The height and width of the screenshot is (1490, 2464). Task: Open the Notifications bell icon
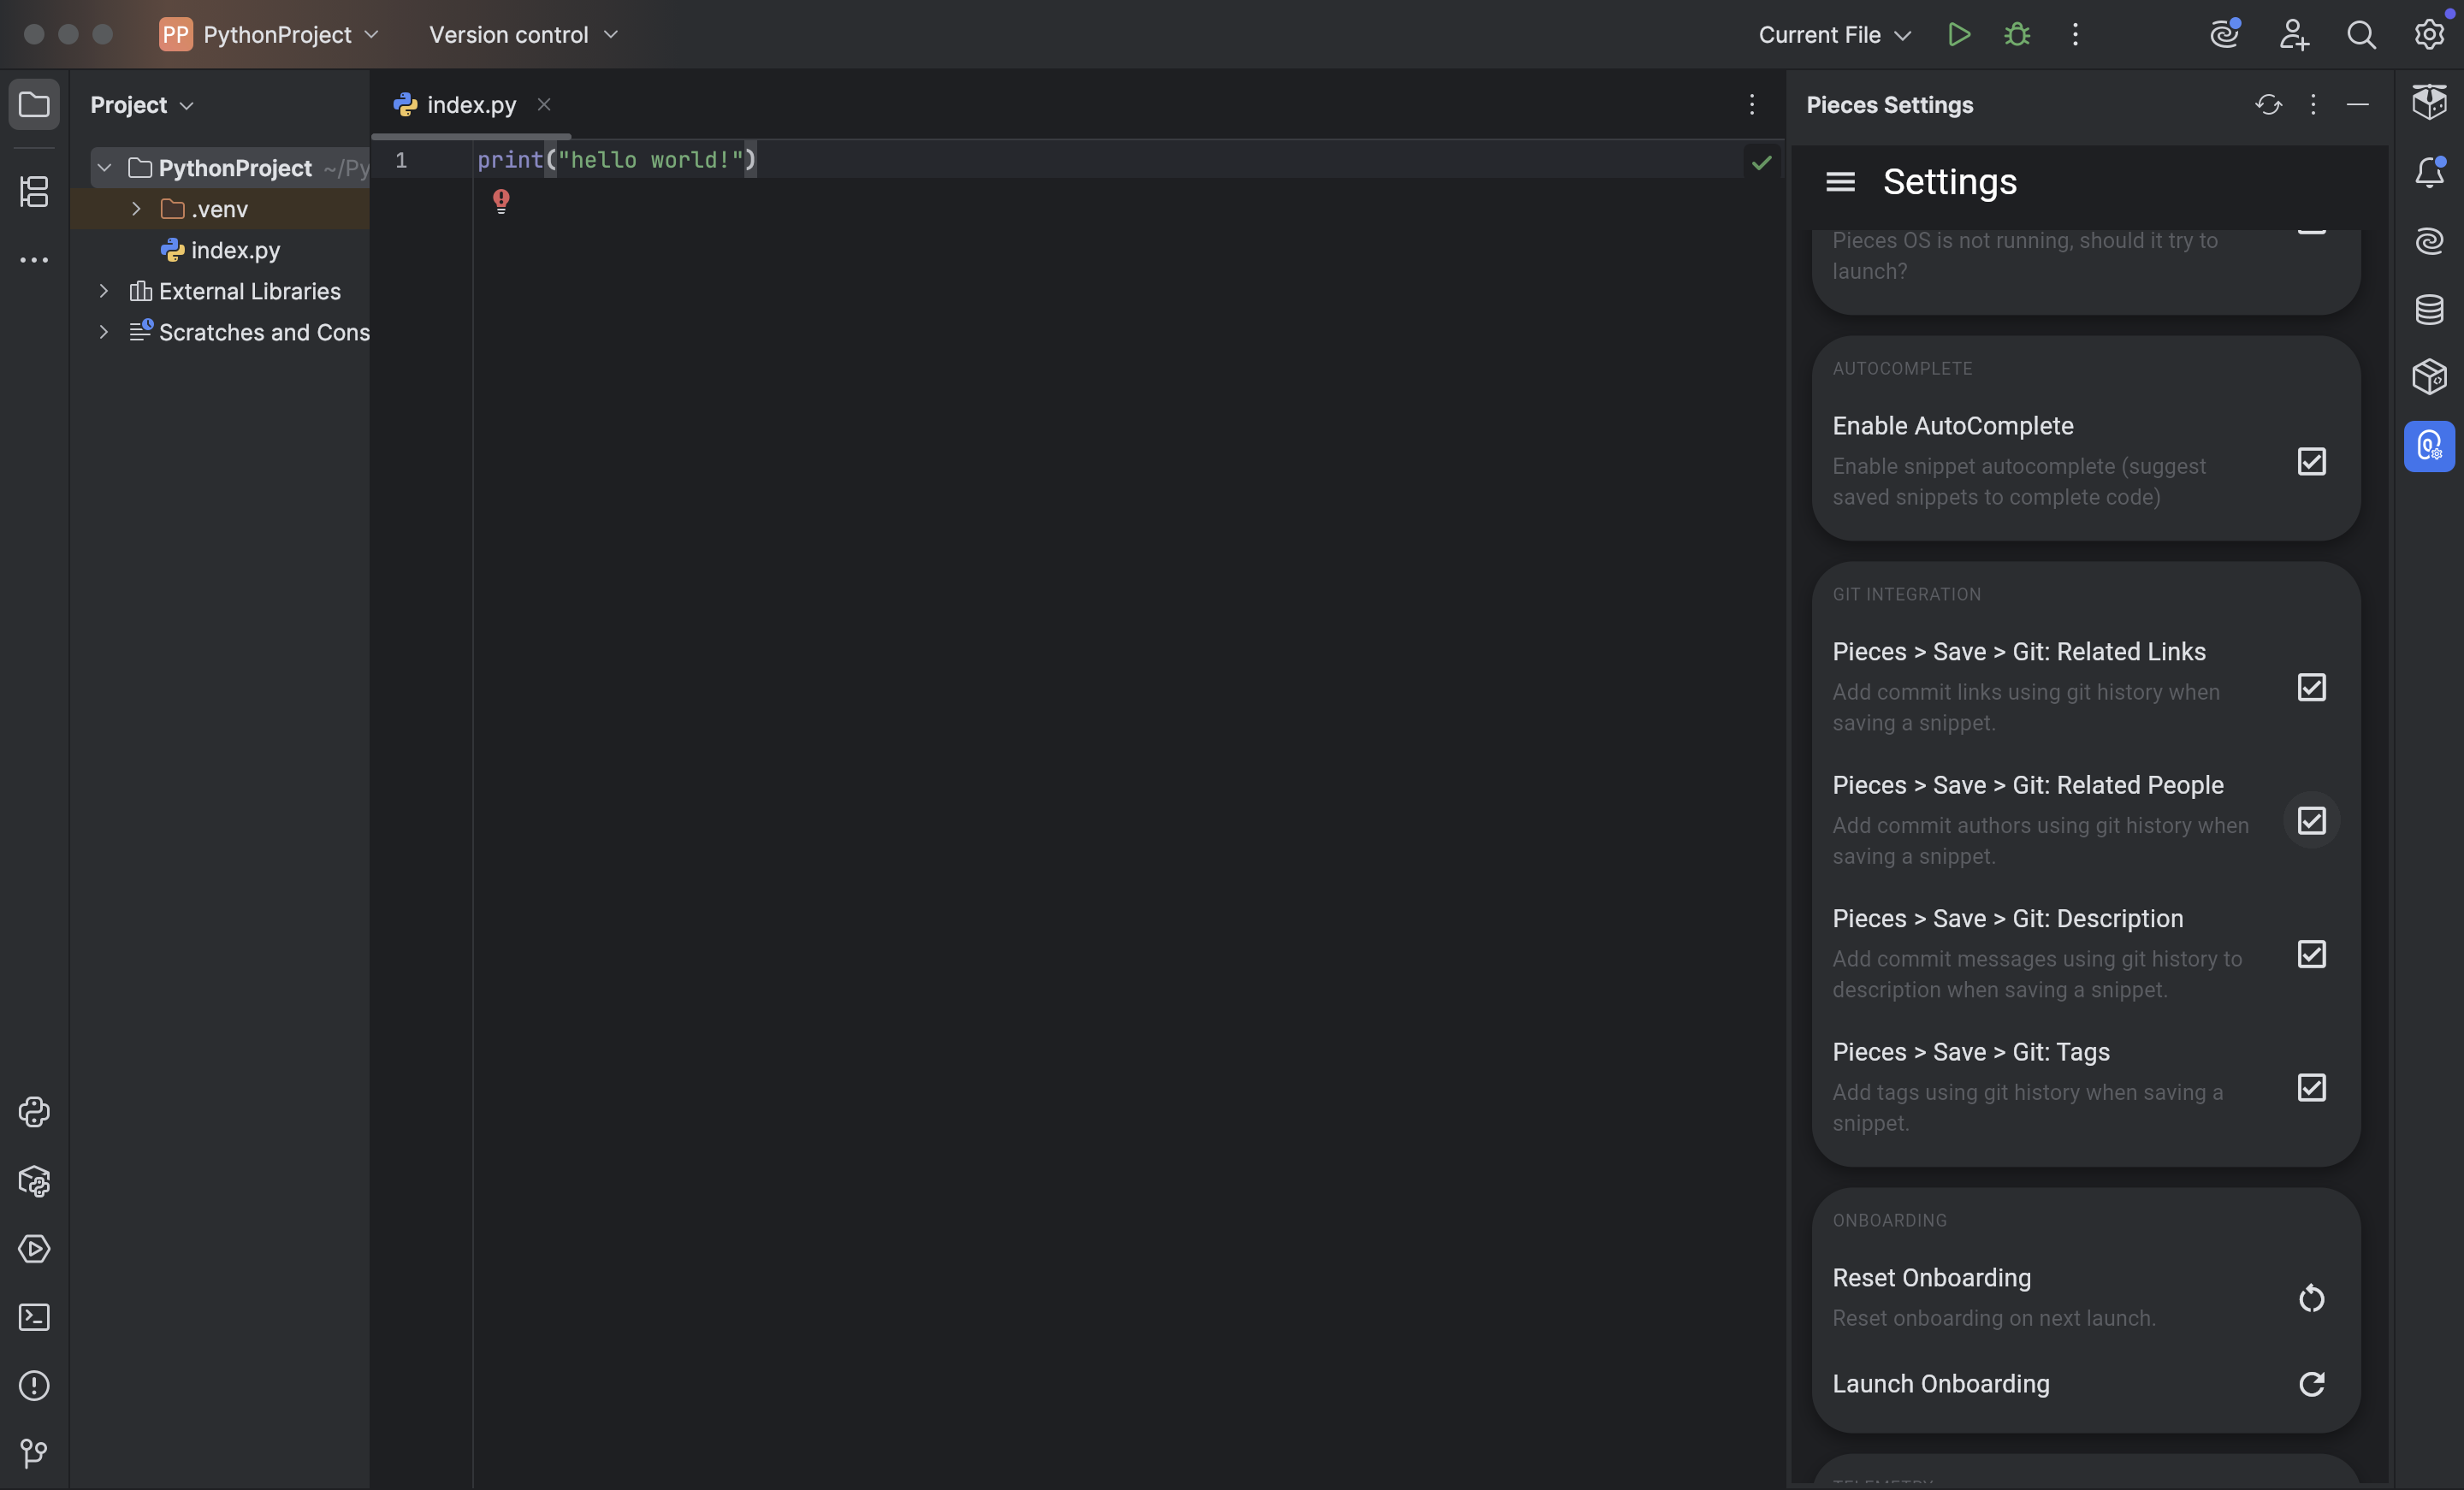coord(2429,172)
